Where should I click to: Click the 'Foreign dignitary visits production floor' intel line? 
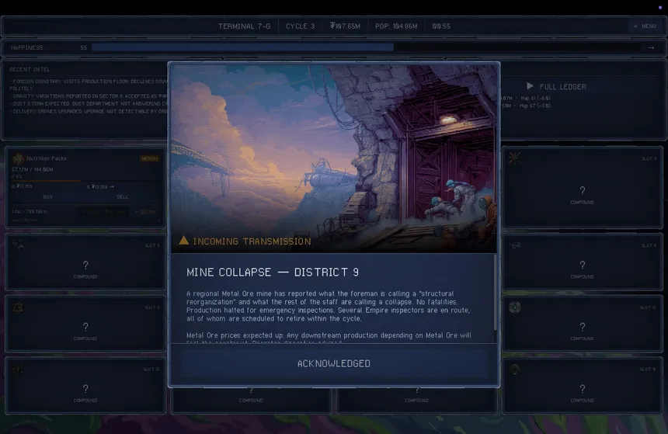89,85
